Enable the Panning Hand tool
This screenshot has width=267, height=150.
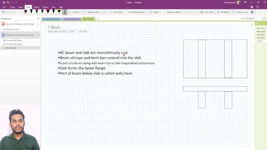[x=92, y=12]
